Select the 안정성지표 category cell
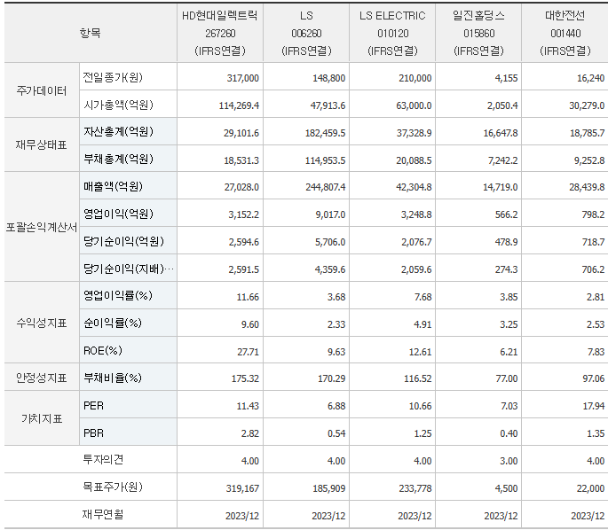Viewport: 608px width, 530px height. [42, 378]
